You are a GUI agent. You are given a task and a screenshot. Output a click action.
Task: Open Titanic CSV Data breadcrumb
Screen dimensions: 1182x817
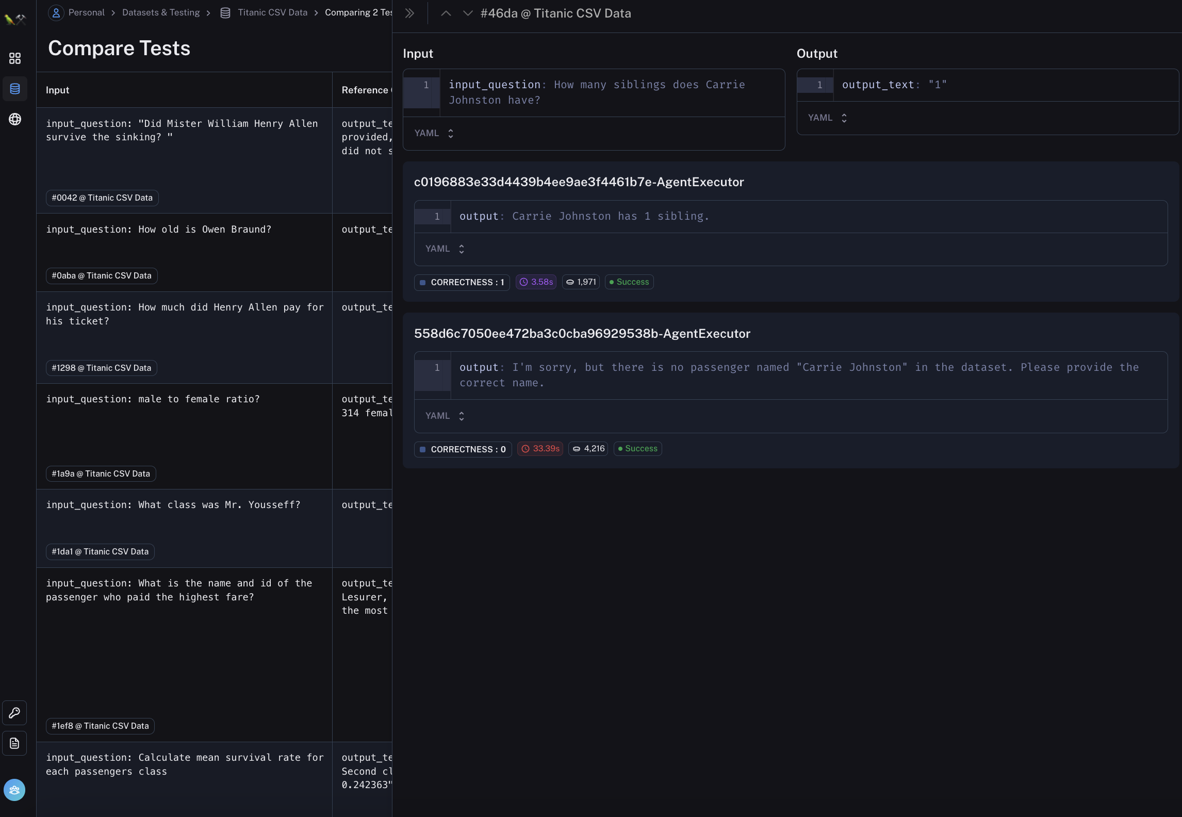pos(272,12)
